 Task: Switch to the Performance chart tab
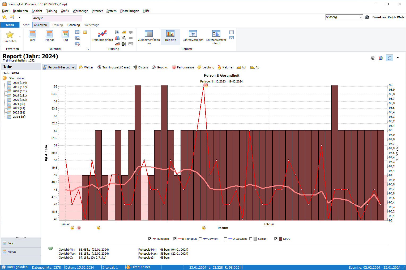tap(183, 67)
